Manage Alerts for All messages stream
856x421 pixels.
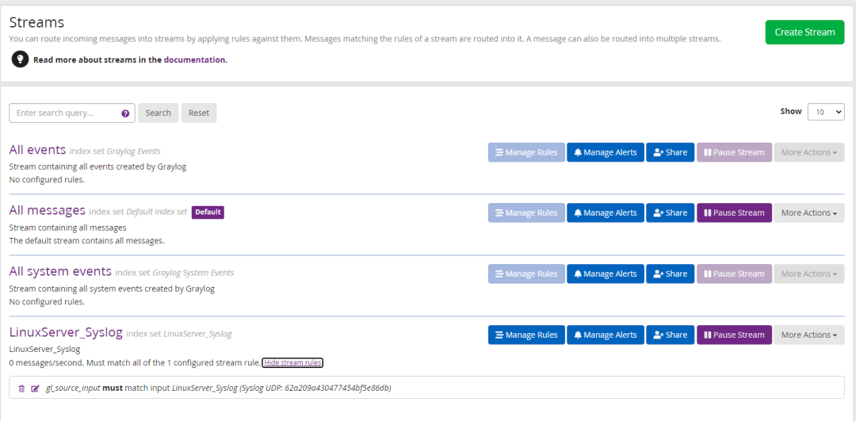coord(606,213)
